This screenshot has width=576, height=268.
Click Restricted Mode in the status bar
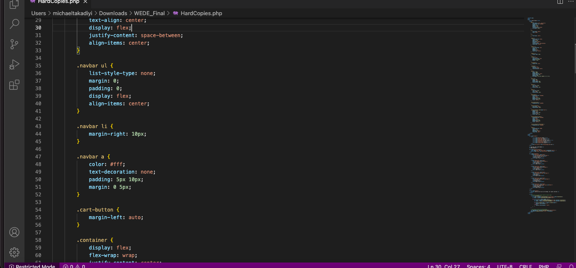pos(32,266)
